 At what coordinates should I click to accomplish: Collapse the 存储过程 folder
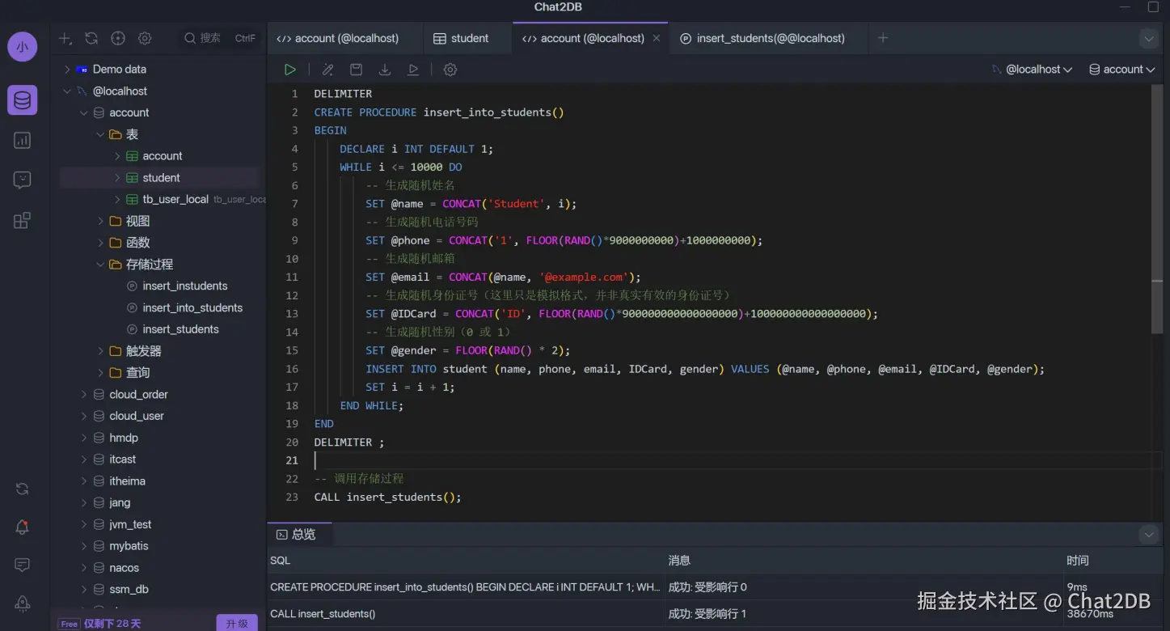101,265
